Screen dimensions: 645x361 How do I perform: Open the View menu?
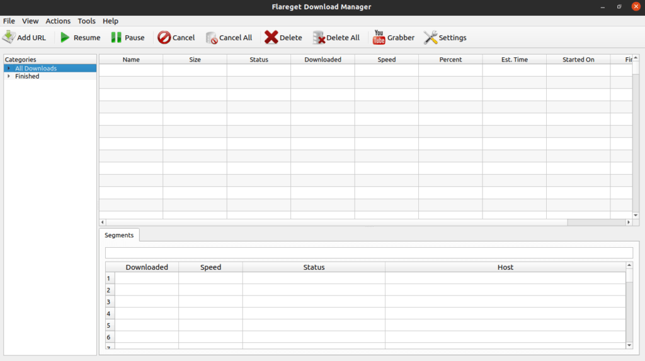[x=30, y=21]
